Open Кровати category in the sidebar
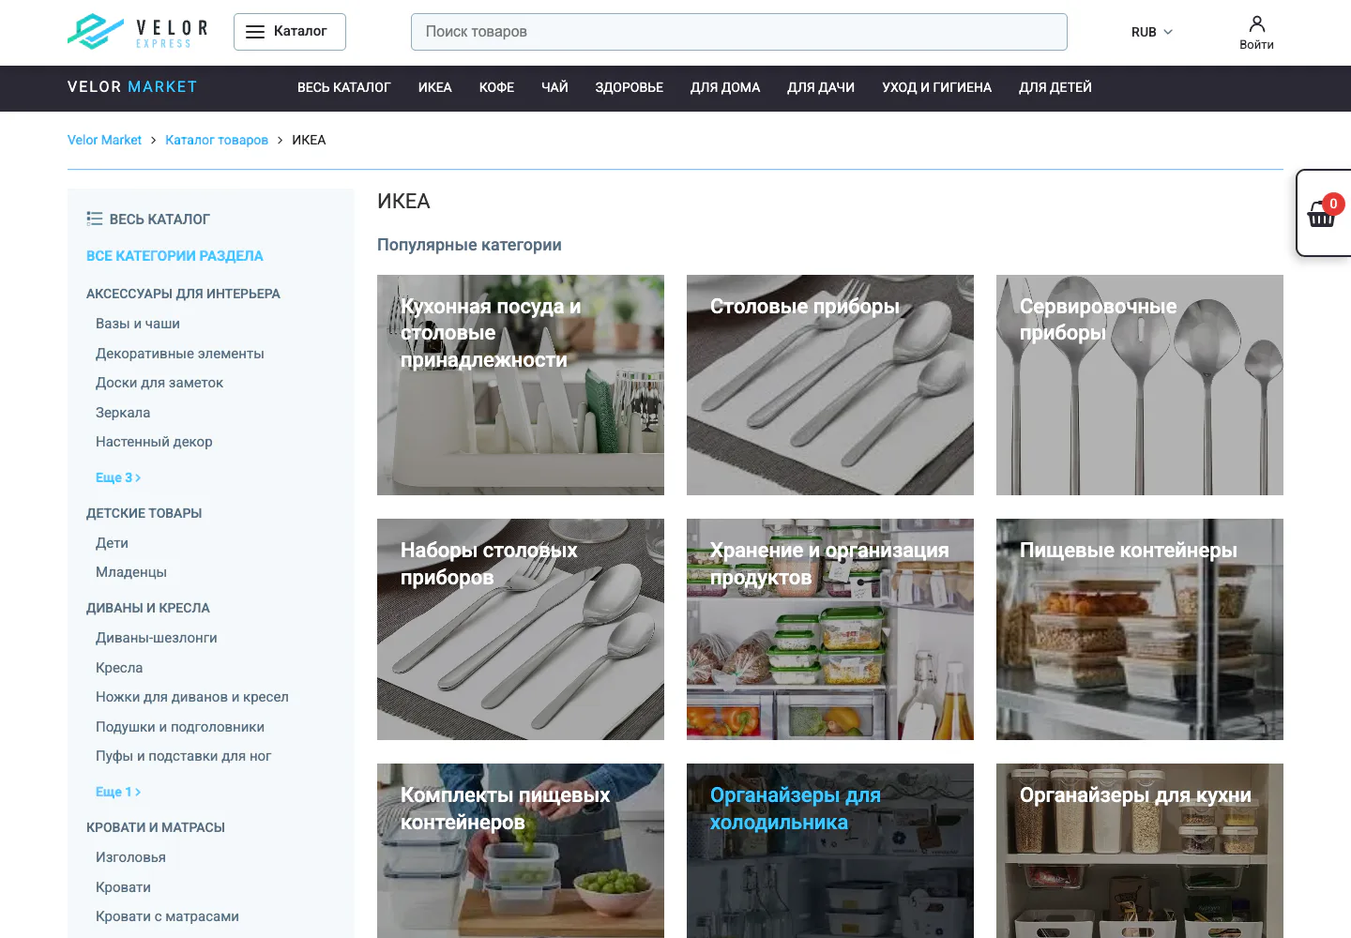This screenshot has height=938, width=1351. (x=123, y=887)
